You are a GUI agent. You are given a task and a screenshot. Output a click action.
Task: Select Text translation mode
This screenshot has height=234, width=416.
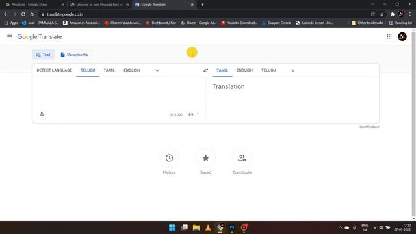tap(44, 55)
